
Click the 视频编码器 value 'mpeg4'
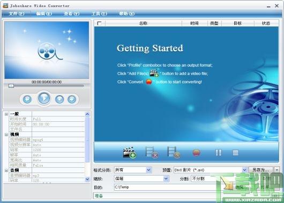[38, 139]
